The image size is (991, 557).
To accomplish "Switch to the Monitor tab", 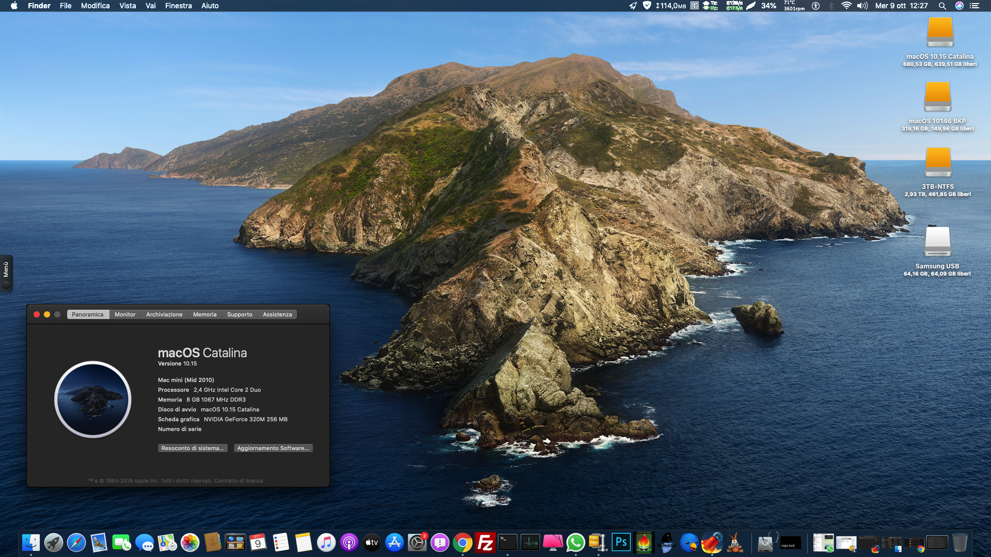I will [x=125, y=314].
